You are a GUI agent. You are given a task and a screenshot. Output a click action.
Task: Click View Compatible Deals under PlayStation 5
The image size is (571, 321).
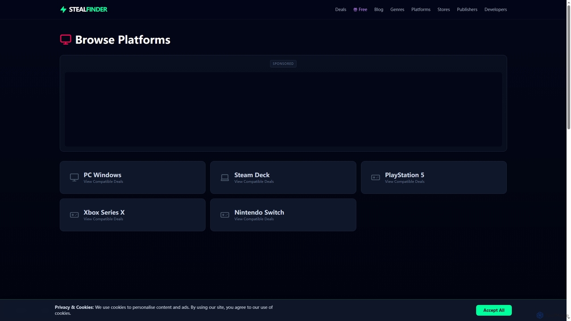[405, 181]
